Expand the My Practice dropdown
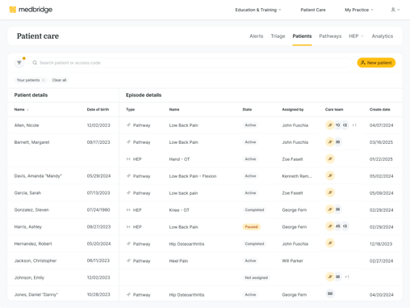The height and width of the screenshot is (308, 410). tap(359, 10)
